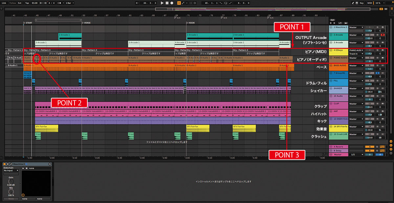Click the 93.00 tempo field

click(34, 3)
